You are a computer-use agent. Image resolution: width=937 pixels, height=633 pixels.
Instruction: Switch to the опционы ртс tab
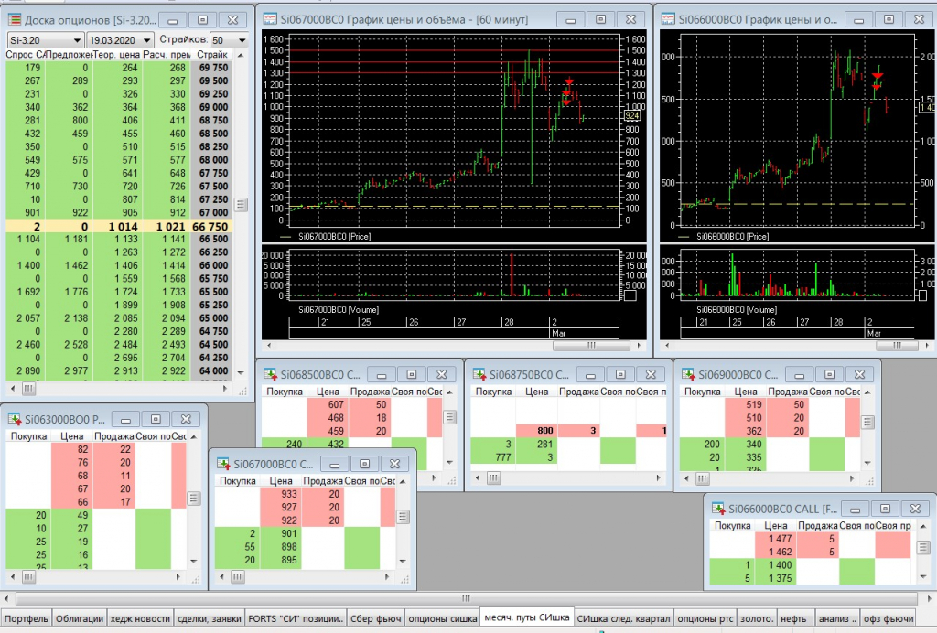tap(705, 618)
